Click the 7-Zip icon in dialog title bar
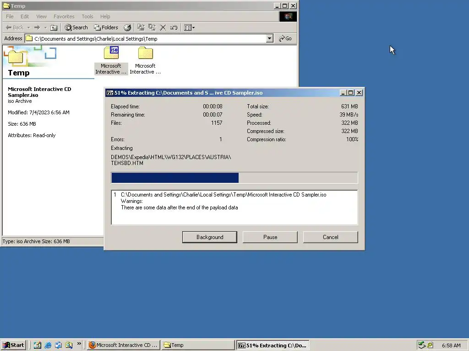The width and height of the screenshot is (469, 351). pyautogui.click(x=110, y=93)
